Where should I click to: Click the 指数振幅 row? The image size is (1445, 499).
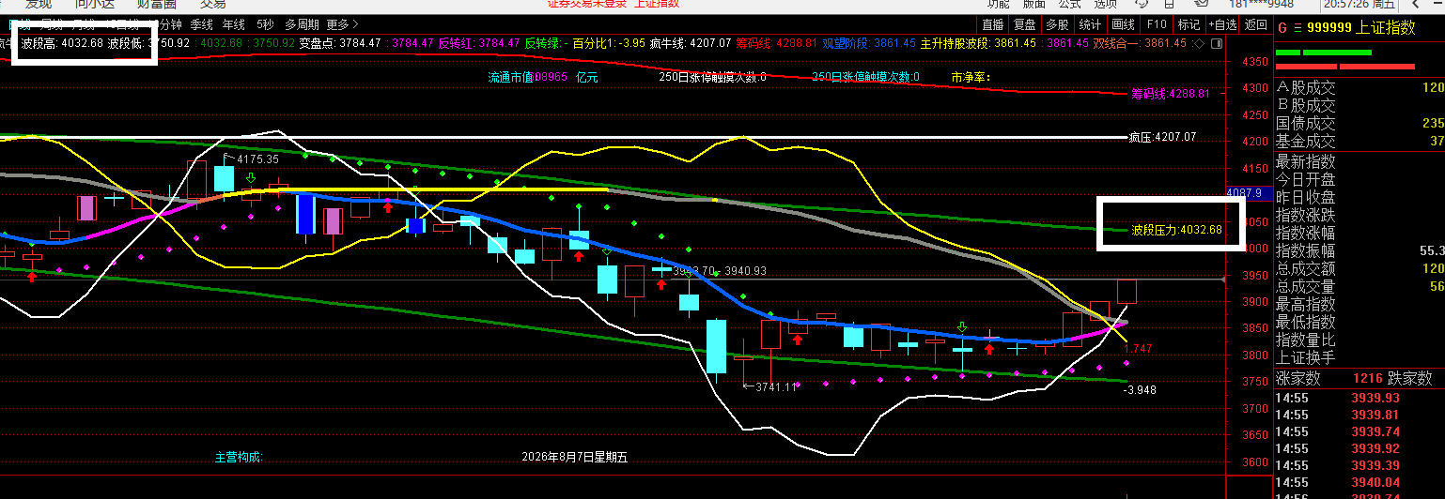click(1360, 250)
